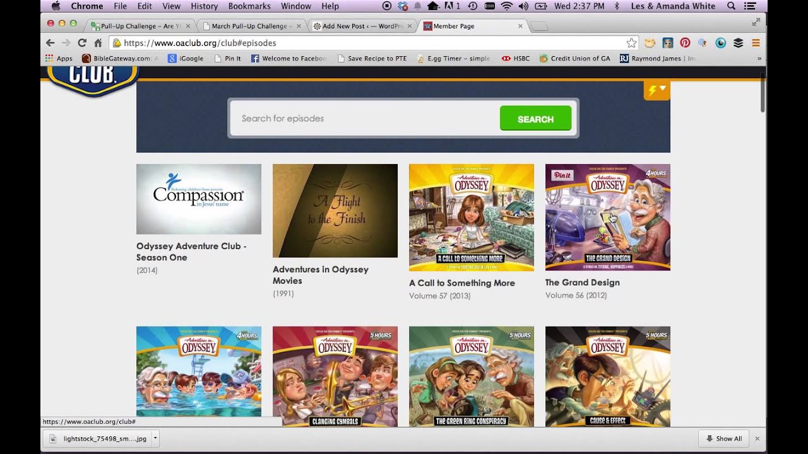Close the downloads bar
The image size is (808, 454).
coord(757,438)
